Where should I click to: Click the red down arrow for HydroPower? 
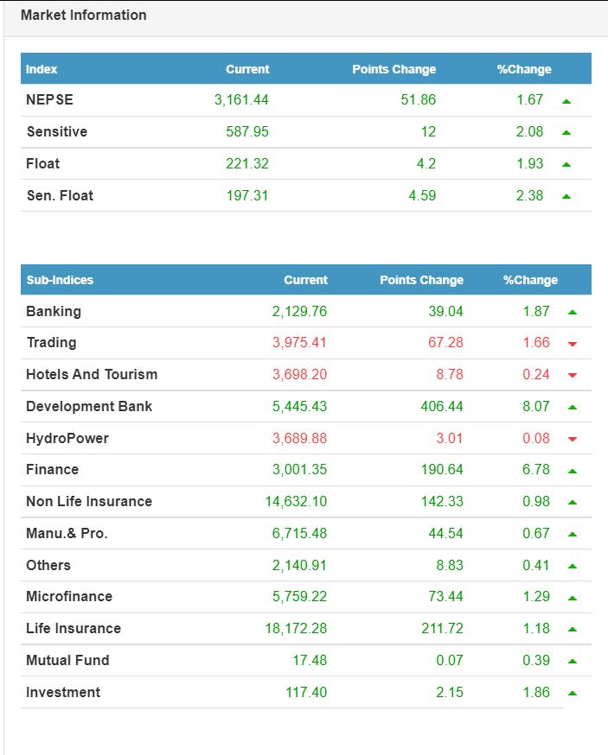click(x=573, y=440)
